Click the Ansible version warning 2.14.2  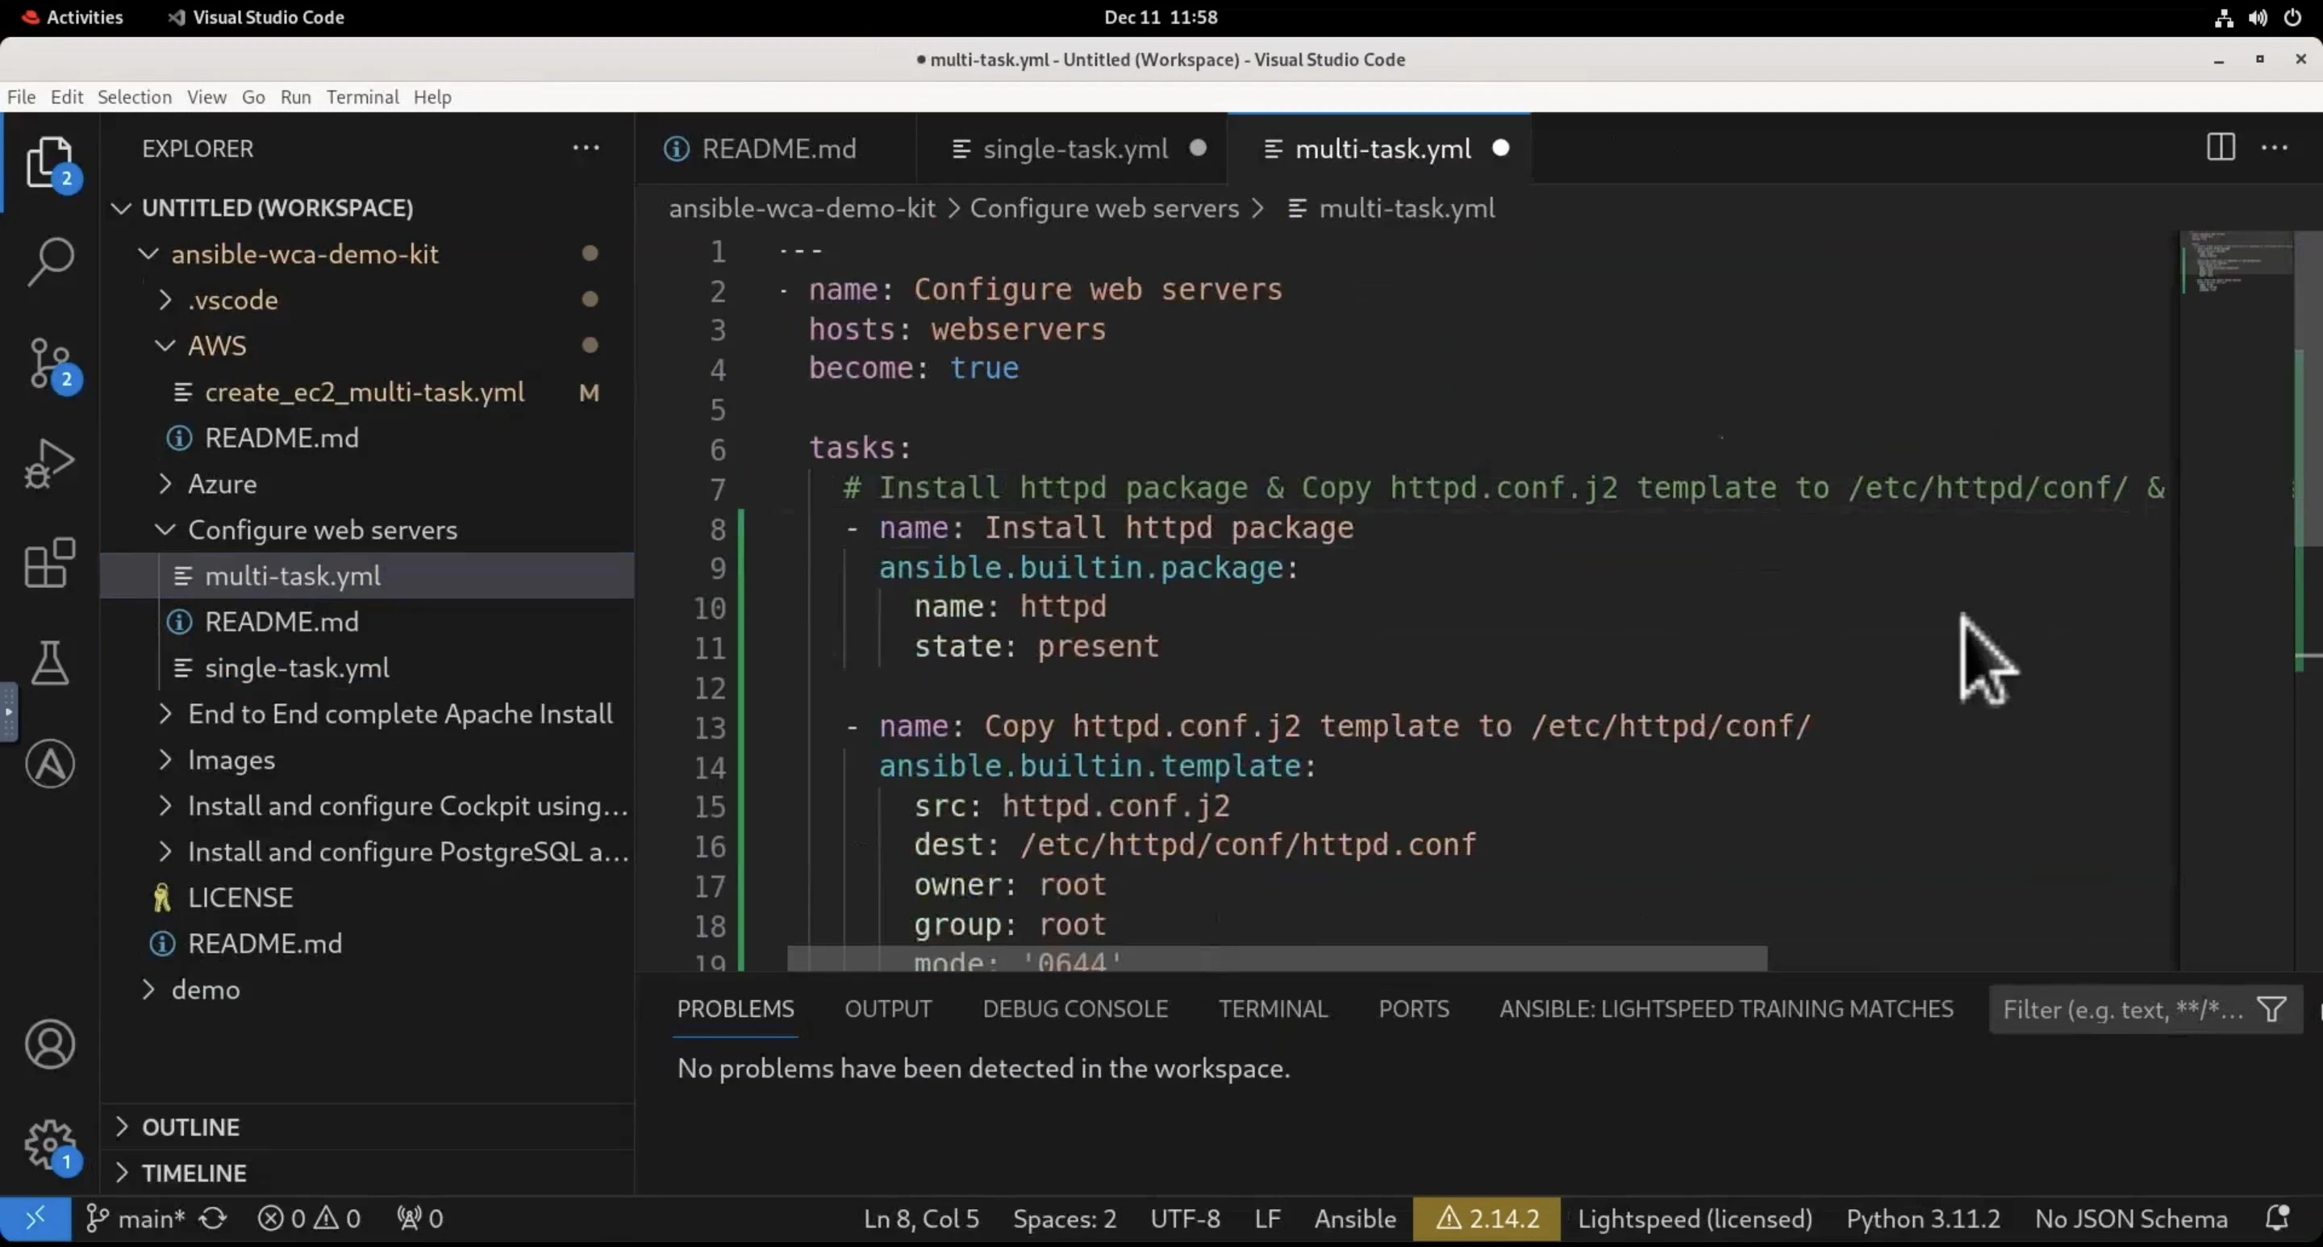(1486, 1219)
